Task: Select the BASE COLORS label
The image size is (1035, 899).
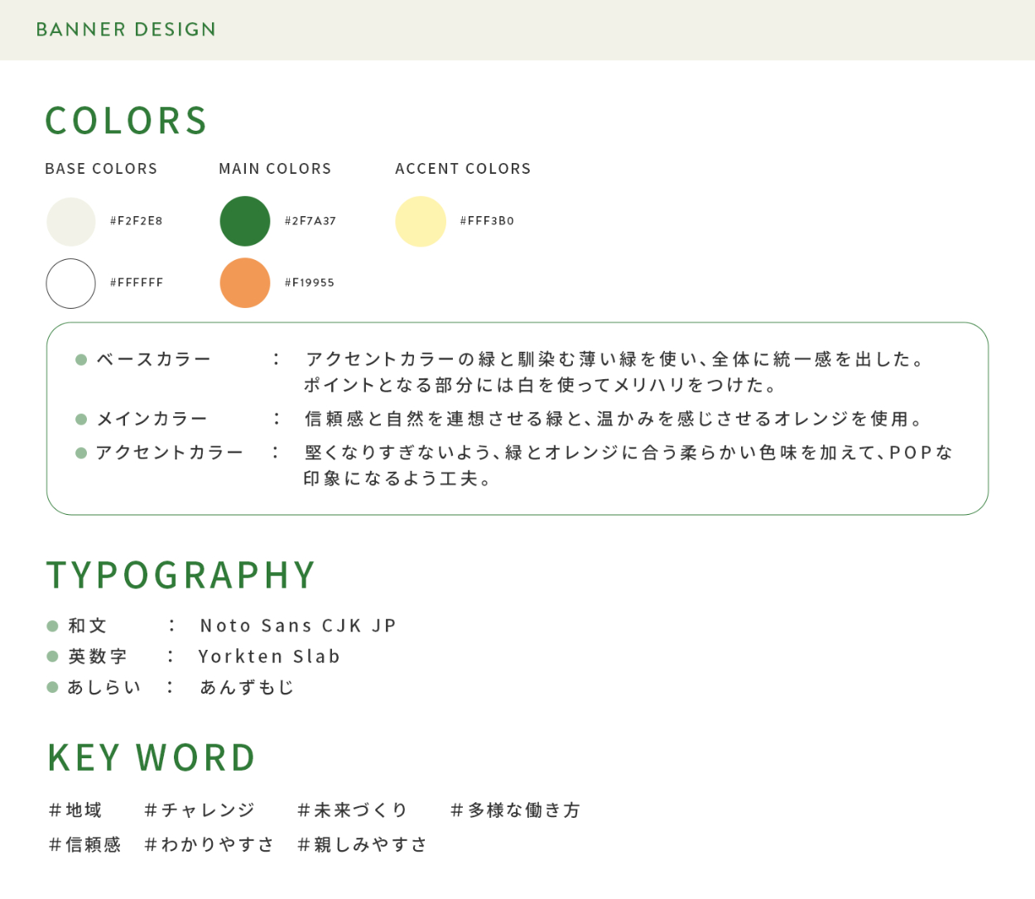Action: (101, 169)
